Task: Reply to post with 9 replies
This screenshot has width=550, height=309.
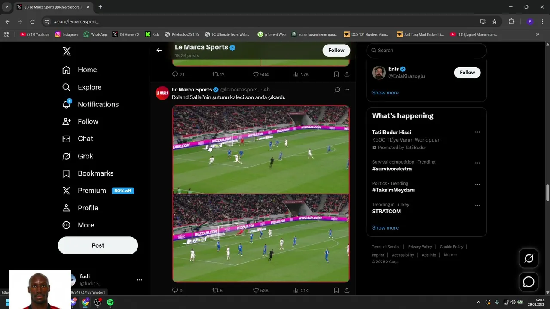Action: [x=177, y=290]
